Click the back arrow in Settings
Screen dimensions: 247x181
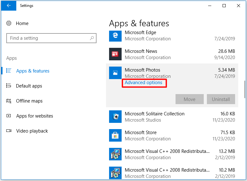(9, 6)
